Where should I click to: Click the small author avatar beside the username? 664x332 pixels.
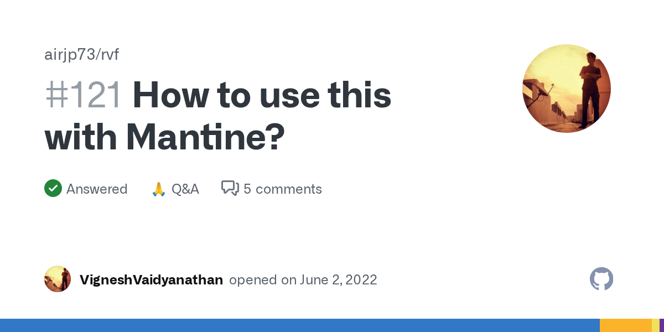coord(58,279)
